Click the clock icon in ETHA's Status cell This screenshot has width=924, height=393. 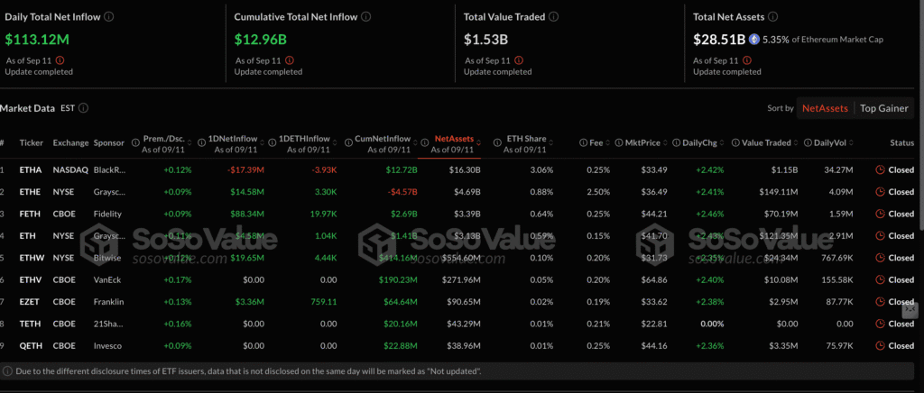tap(880, 169)
